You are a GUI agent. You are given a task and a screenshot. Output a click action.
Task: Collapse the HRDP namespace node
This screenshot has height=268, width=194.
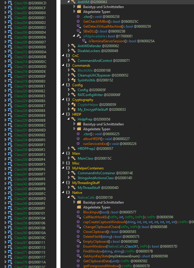click(x=64, y=114)
